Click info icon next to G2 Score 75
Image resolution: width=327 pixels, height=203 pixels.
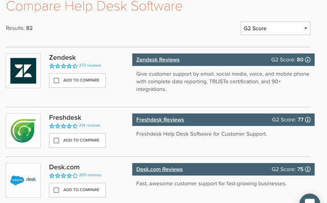pyautogui.click(x=308, y=169)
